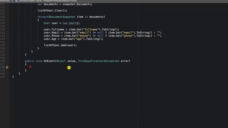This screenshot has width=228, height=128.
Task: Open the class breadcrumb ending in 'inActivity'
Action: [x=5, y=1]
